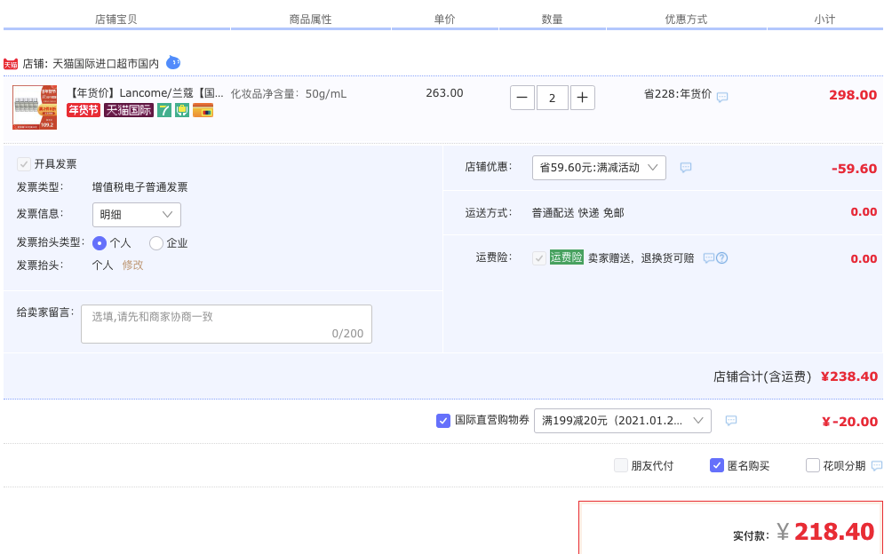Click the green 7-day return icon
This screenshot has width=884, height=554.
click(164, 110)
